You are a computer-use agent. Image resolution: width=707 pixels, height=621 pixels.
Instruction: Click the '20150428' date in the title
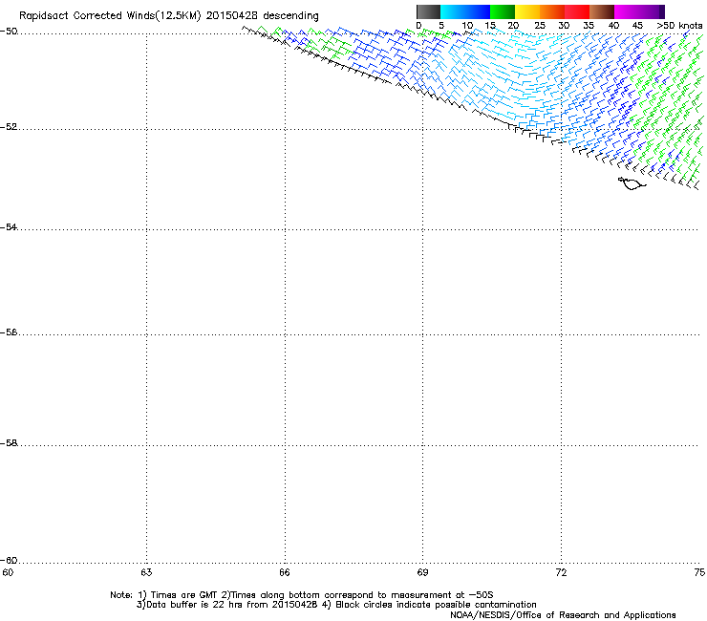232,16
